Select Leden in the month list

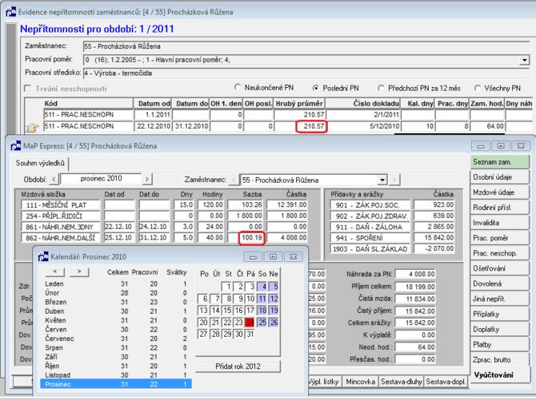[116, 283]
